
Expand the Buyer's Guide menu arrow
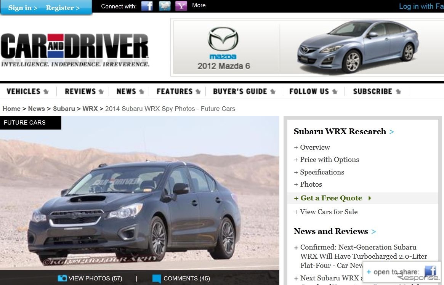(272, 91)
